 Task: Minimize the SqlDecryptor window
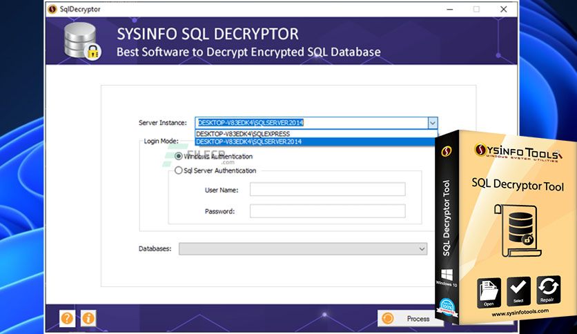pos(450,9)
